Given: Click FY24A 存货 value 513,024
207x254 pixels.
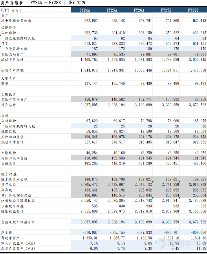Looking at the screenshot, I should pos(91,44).
